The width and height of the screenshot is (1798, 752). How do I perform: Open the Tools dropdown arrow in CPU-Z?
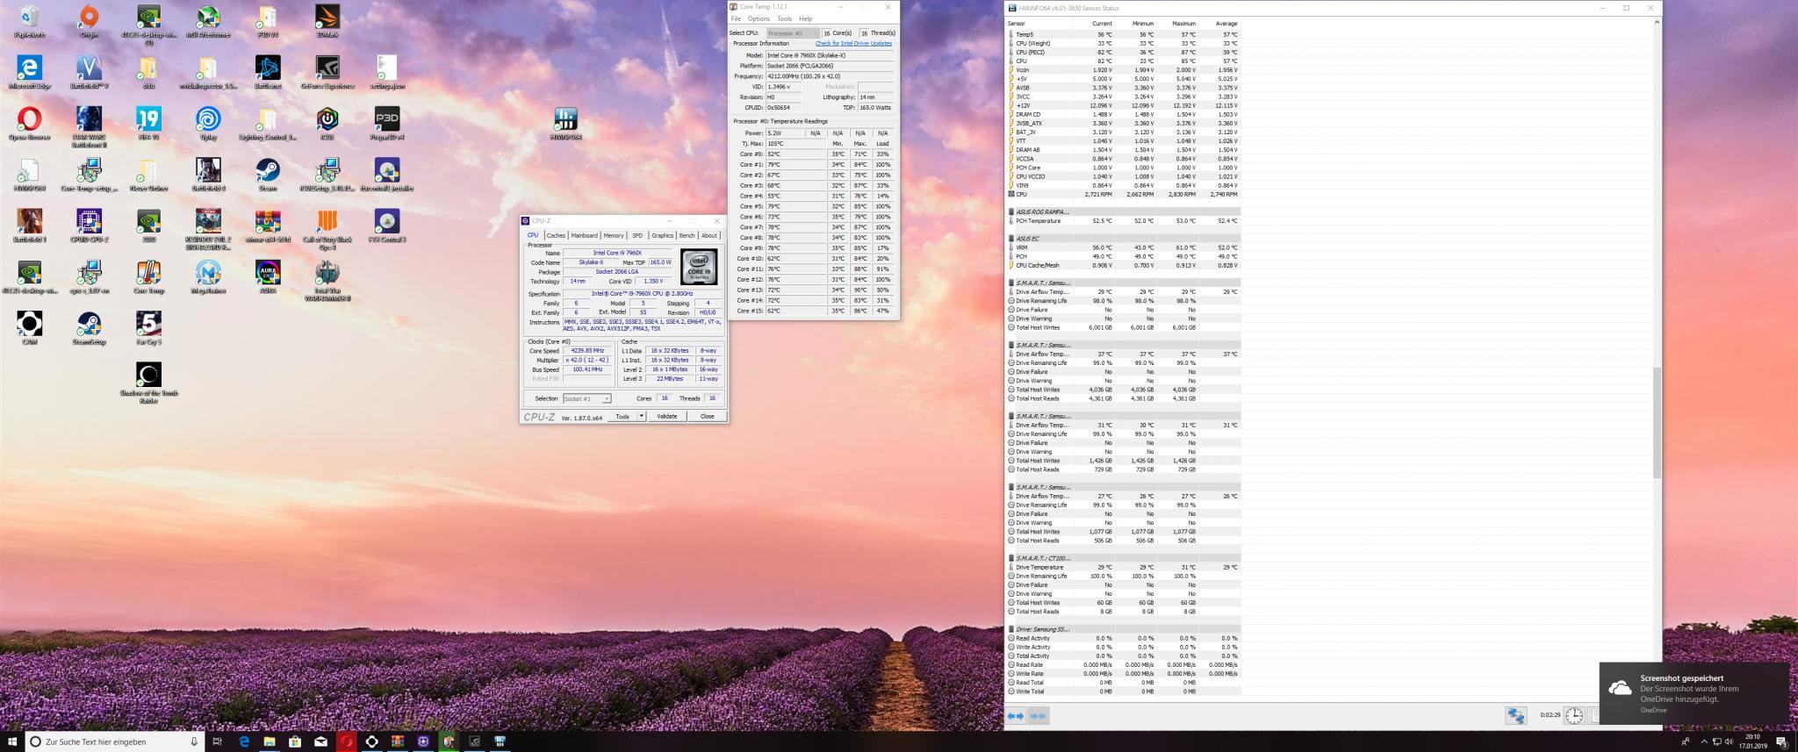tap(642, 416)
